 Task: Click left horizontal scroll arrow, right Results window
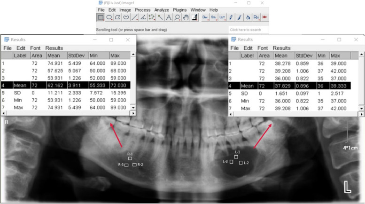(x=231, y=114)
